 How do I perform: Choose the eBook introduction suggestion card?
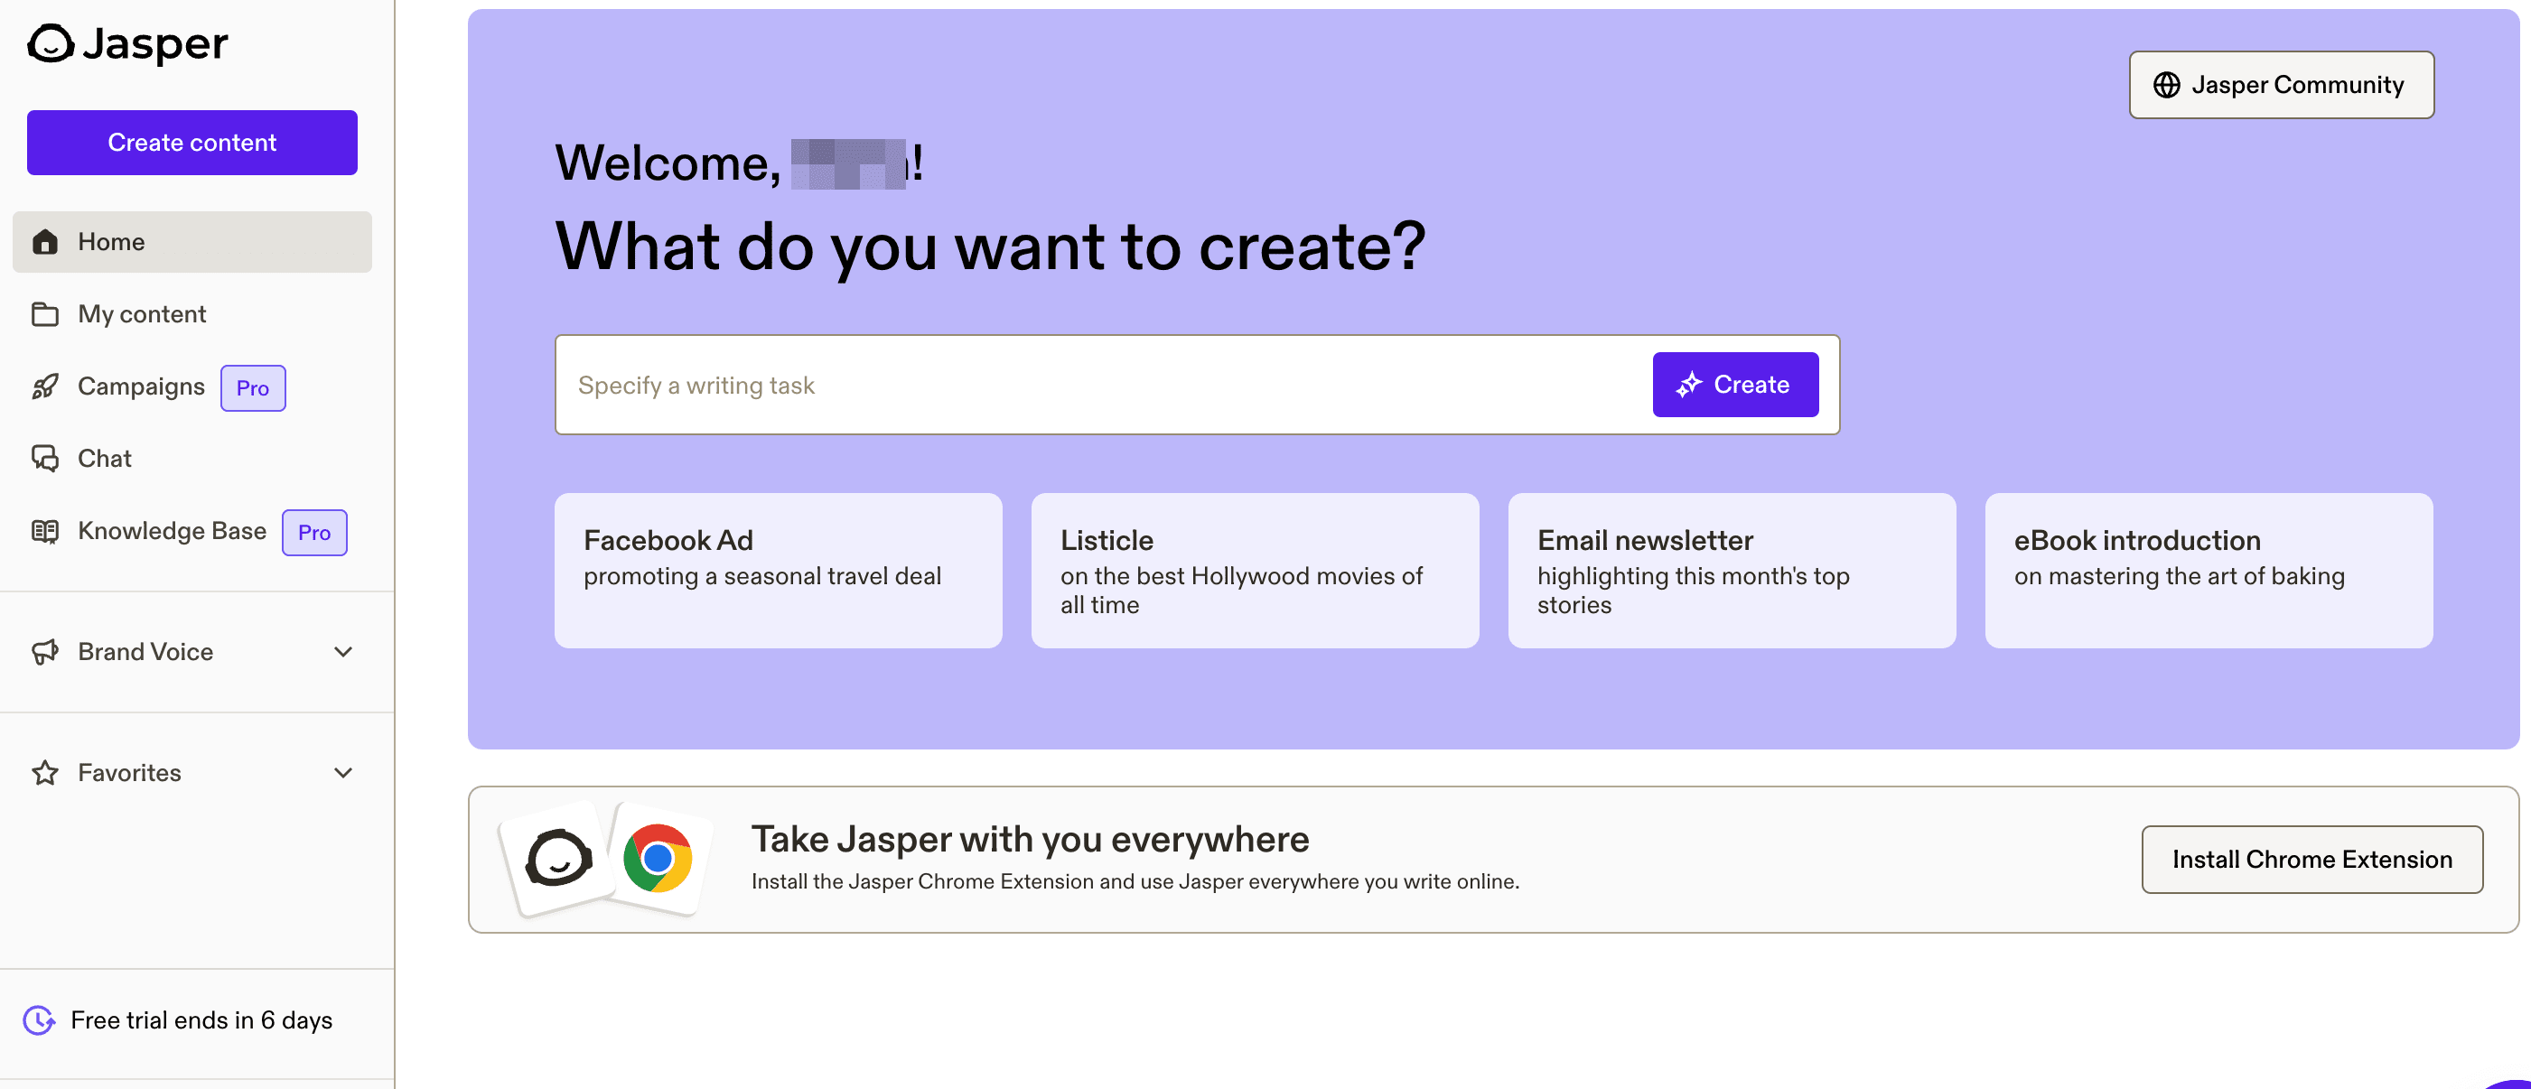point(2208,571)
